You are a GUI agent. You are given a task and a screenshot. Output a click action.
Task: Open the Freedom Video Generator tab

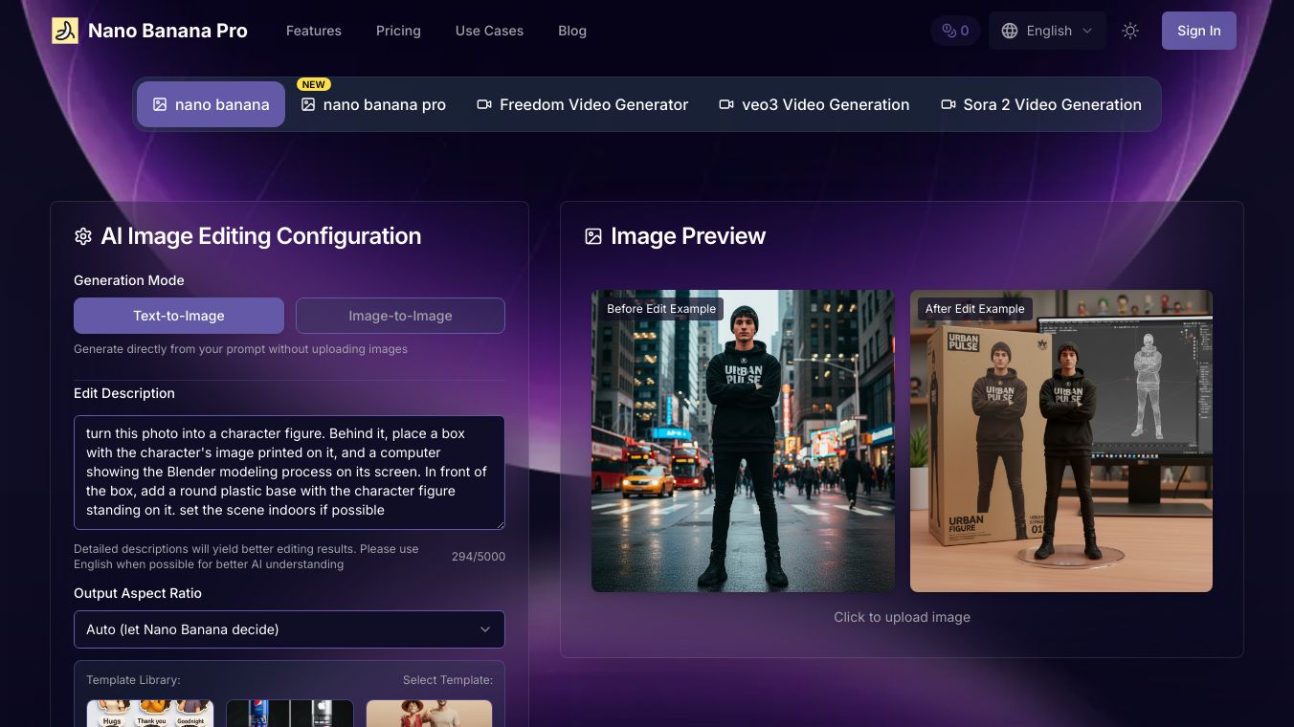point(582,104)
